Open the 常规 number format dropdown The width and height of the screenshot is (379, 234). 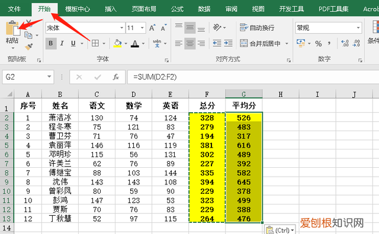[x=358, y=28]
